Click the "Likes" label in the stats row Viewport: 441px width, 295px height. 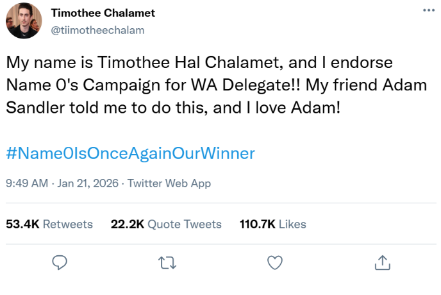(x=292, y=224)
